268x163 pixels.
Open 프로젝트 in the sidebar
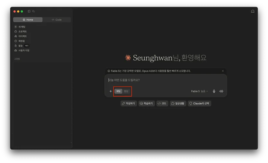click(x=21, y=31)
